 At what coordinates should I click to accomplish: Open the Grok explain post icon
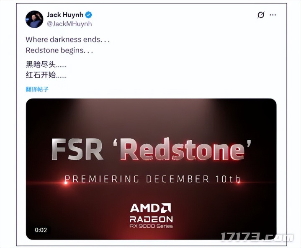tap(261, 15)
